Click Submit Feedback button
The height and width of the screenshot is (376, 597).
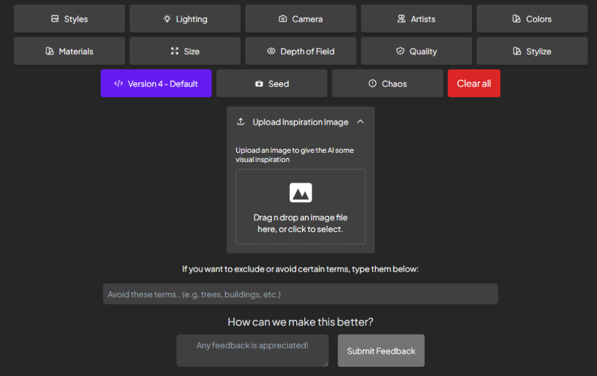pos(381,350)
